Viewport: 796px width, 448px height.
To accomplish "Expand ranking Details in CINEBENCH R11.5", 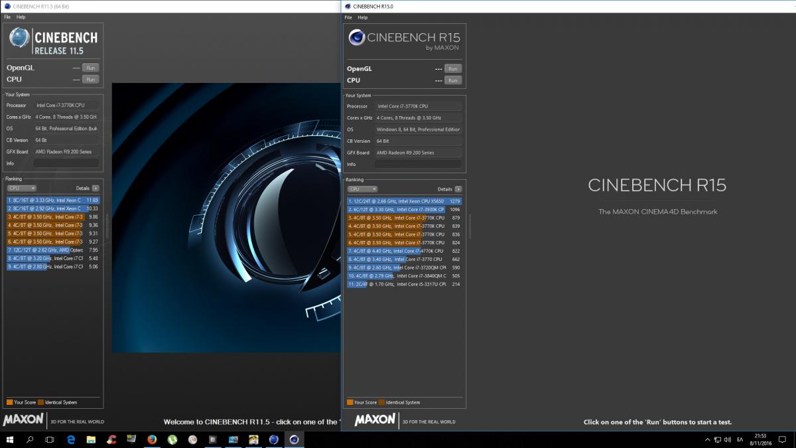I will coord(96,188).
